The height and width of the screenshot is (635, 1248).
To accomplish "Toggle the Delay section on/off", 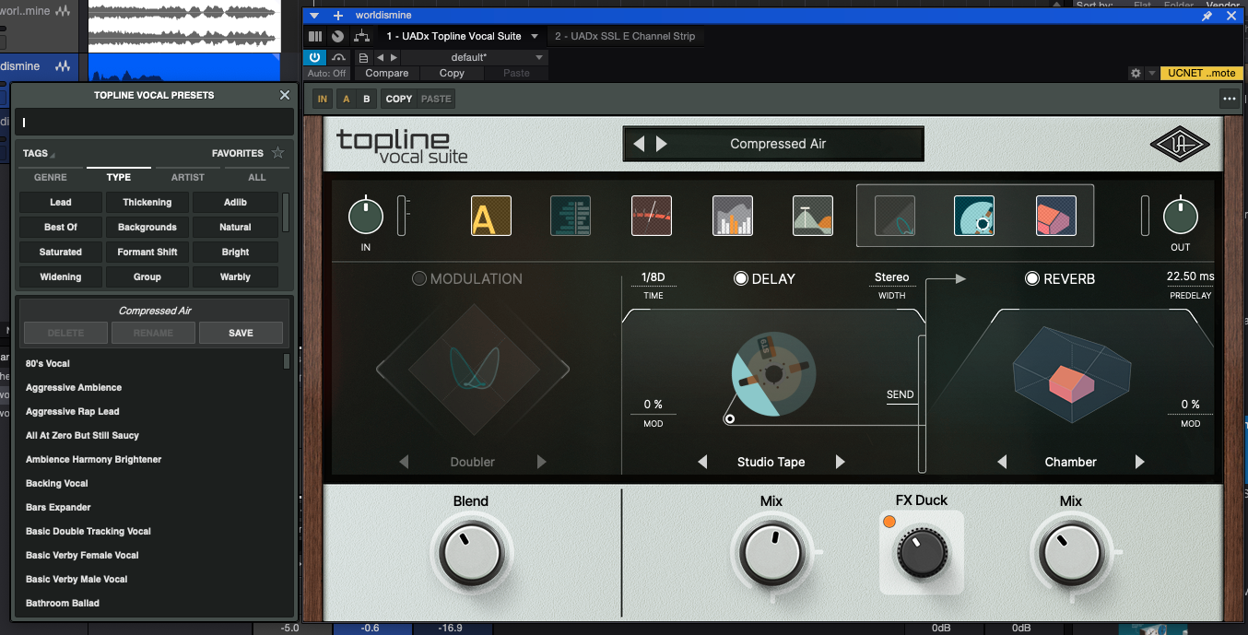I will pos(741,278).
